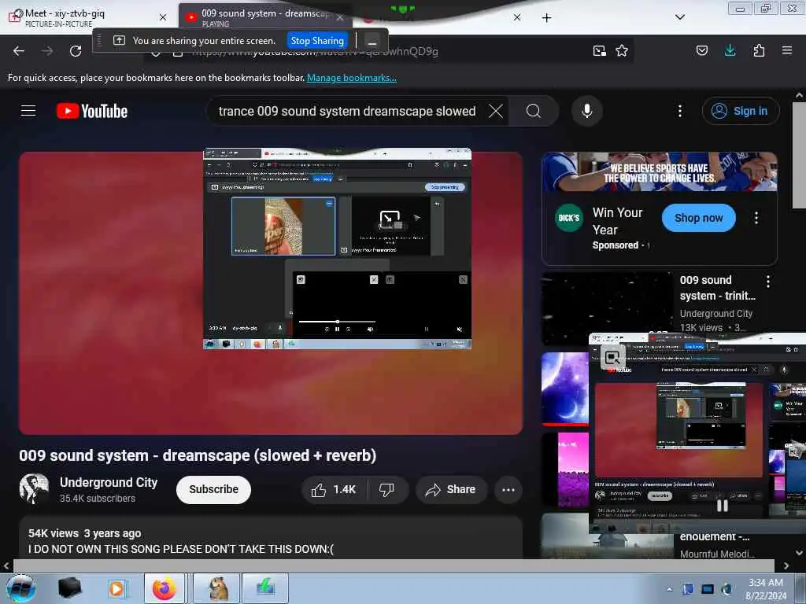Click the horizontal scrollbar at page bottom
Screen dimensions: 806x604
coord(394,565)
